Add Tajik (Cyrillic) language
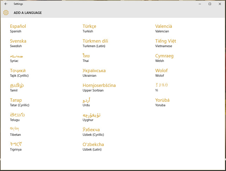The width and height of the screenshot is (226, 171). click(x=19, y=73)
